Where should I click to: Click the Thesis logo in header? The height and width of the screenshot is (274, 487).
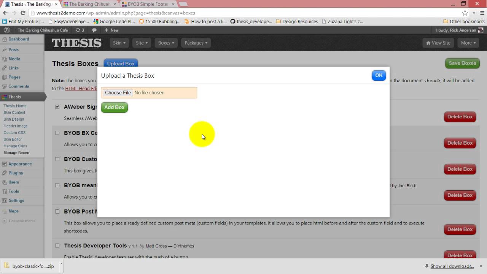tap(77, 43)
